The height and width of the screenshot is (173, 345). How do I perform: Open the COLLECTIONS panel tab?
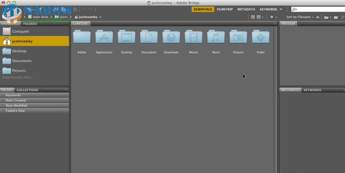(x=27, y=90)
